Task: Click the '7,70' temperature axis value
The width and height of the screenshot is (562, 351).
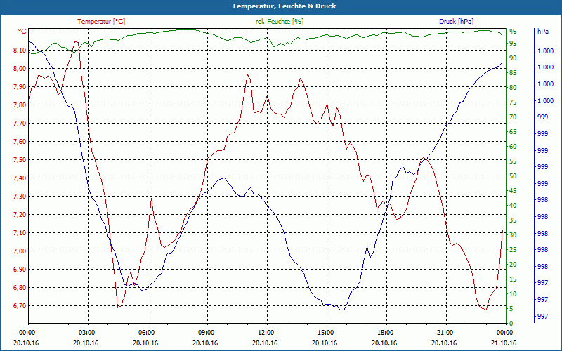Action: (20, 124)
